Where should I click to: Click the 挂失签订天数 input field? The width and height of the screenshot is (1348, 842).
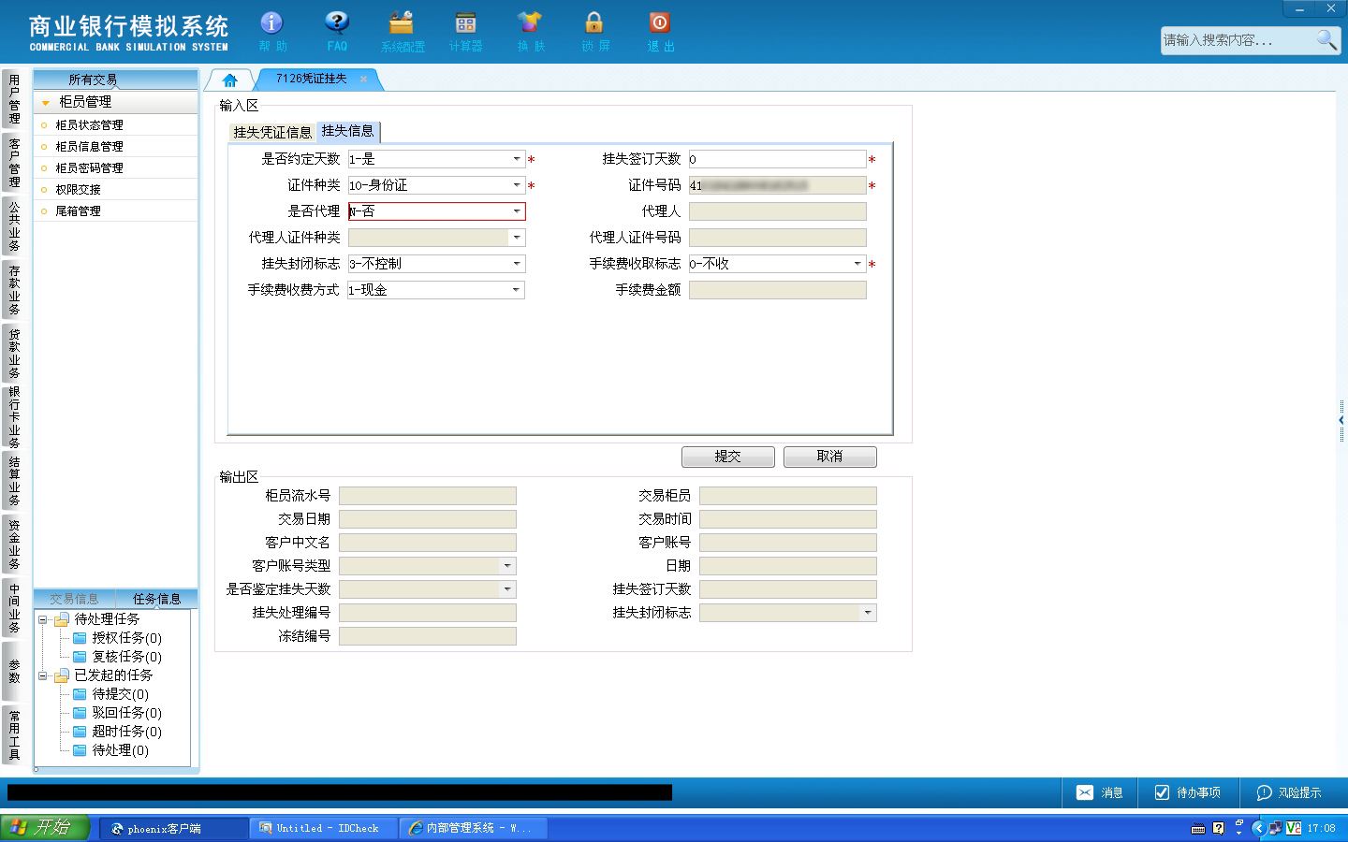point(777,159)
